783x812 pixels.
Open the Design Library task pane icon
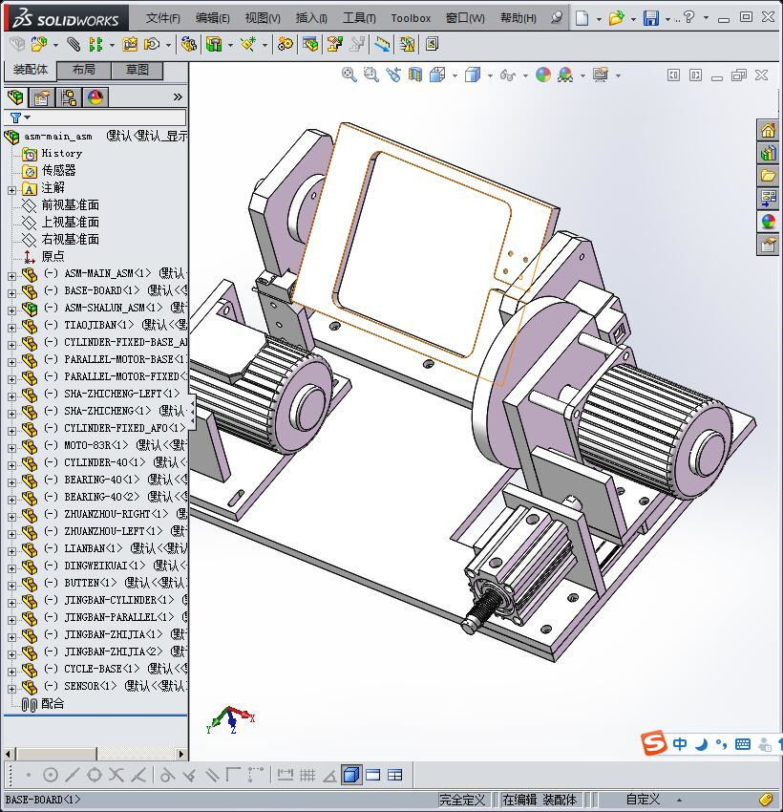point(768,152)
